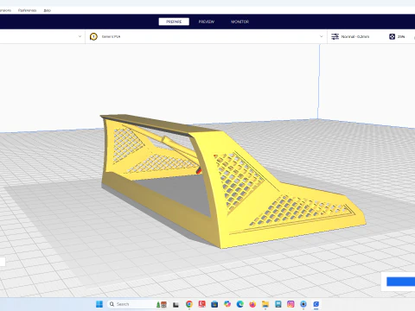Expand the printer selector chevron

click(80, 36)
